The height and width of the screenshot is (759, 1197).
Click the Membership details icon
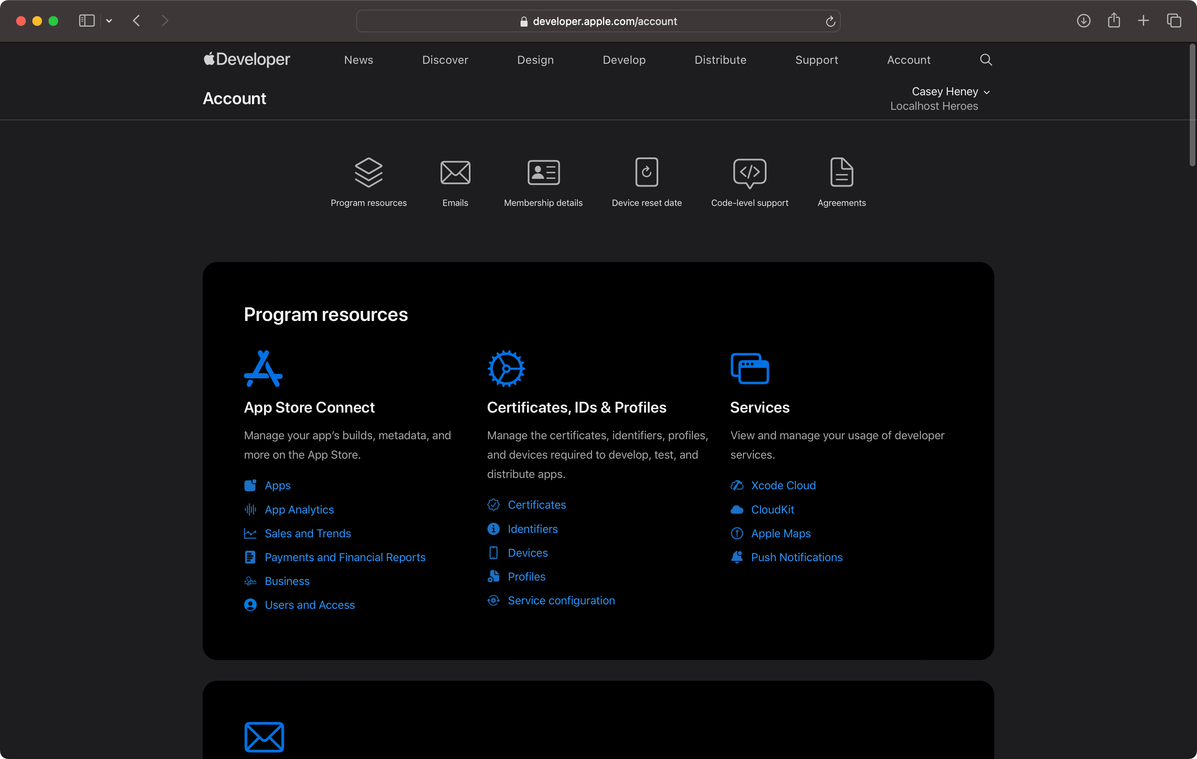544,172
